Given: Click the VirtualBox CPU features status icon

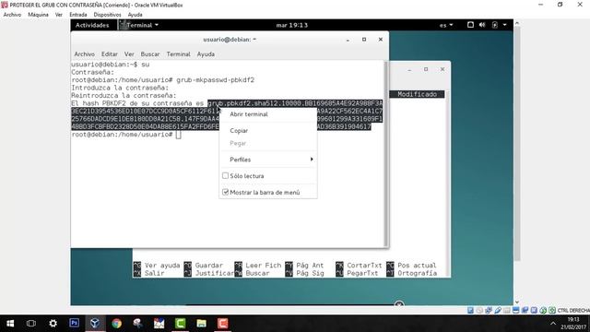Looking at the screenshot, I should click(x=534, y=310).
